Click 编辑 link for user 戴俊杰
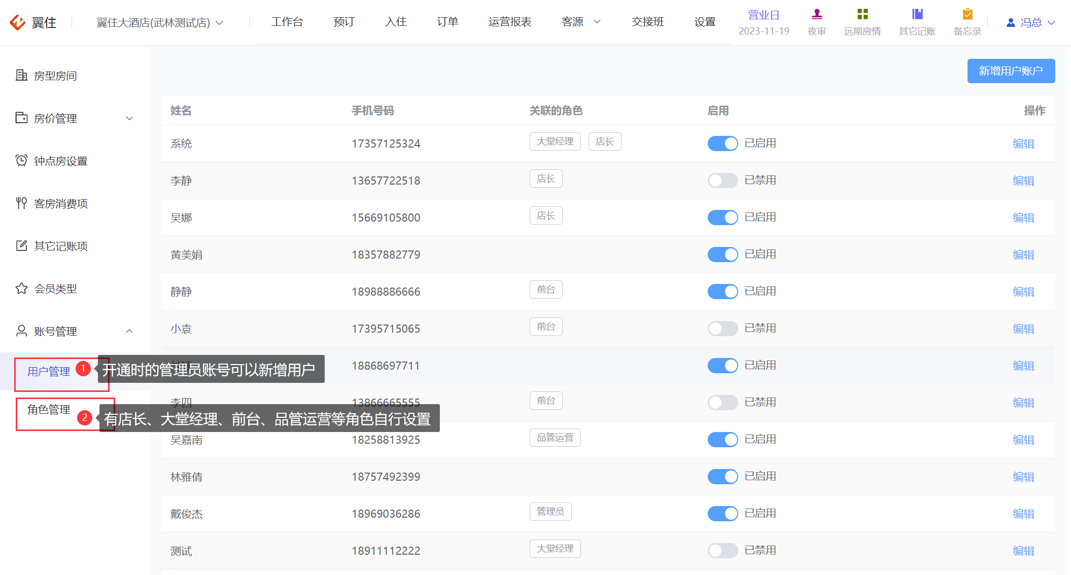This screenshot has width=1071, height=575. tap(1023, 514)
